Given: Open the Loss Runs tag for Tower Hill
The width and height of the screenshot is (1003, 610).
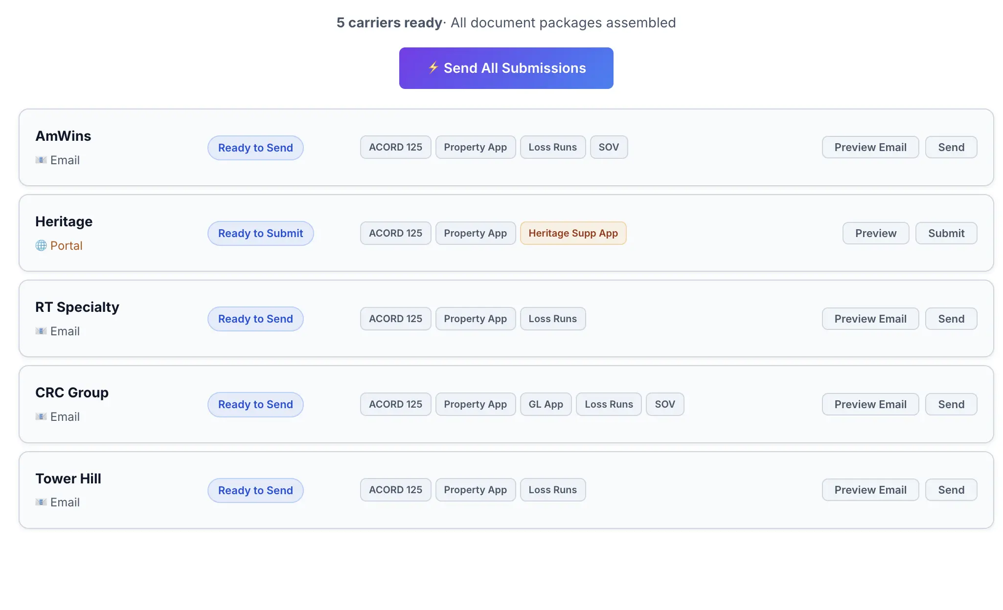Looking at the screenshot, I should click(x=552, y=490).
